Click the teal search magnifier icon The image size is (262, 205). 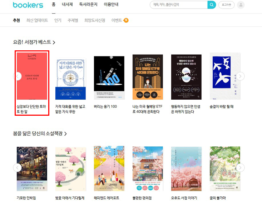(x=212, y=5)
